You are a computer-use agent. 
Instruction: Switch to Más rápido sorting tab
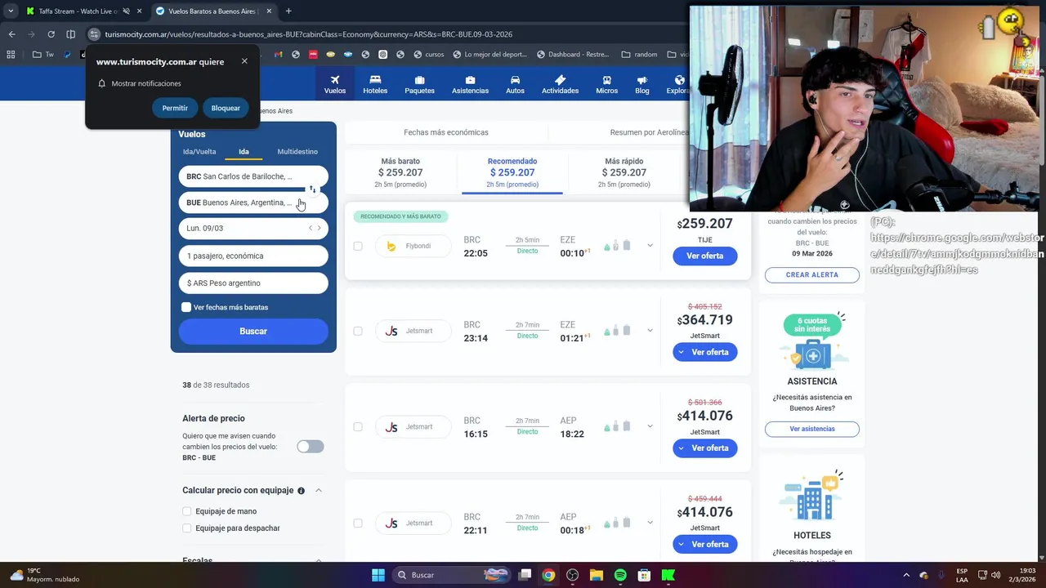[624, 172]
